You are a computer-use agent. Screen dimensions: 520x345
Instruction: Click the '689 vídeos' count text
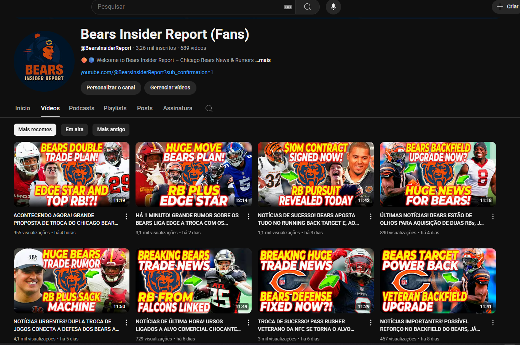193,48
